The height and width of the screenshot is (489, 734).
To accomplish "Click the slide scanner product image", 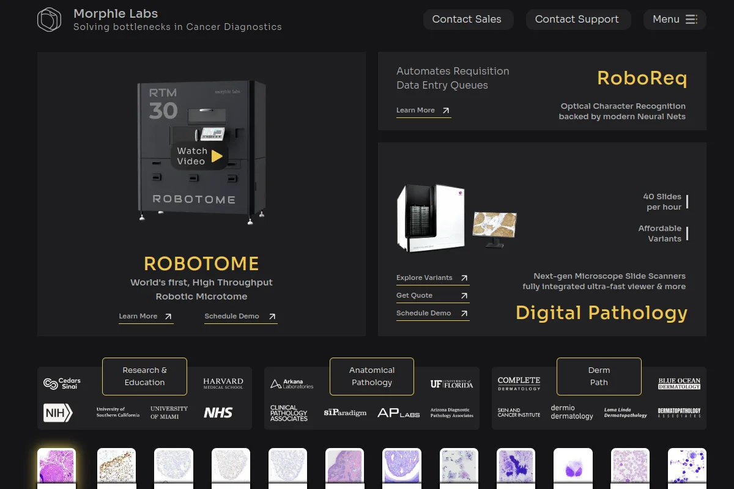I will [x=457, y=218].
